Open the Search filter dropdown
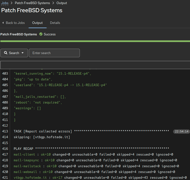 click(x=14, y=53)
